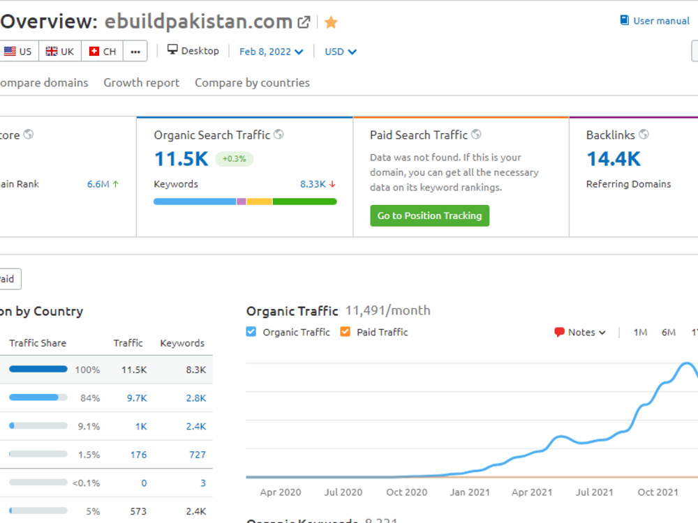Open 9.7K traffic value in 84% row
This screenshot has width=698, height=523.
pos(137,398)
